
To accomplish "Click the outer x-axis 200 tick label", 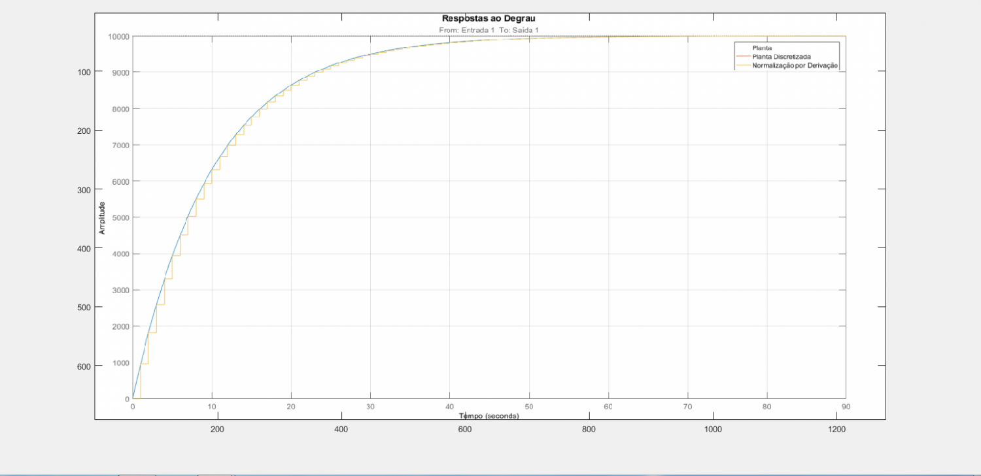I will click(217, 429).
